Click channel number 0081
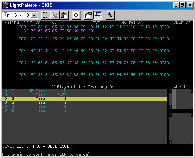The width and height of the screenshot is (195, 158). click(x=23, y=75)
